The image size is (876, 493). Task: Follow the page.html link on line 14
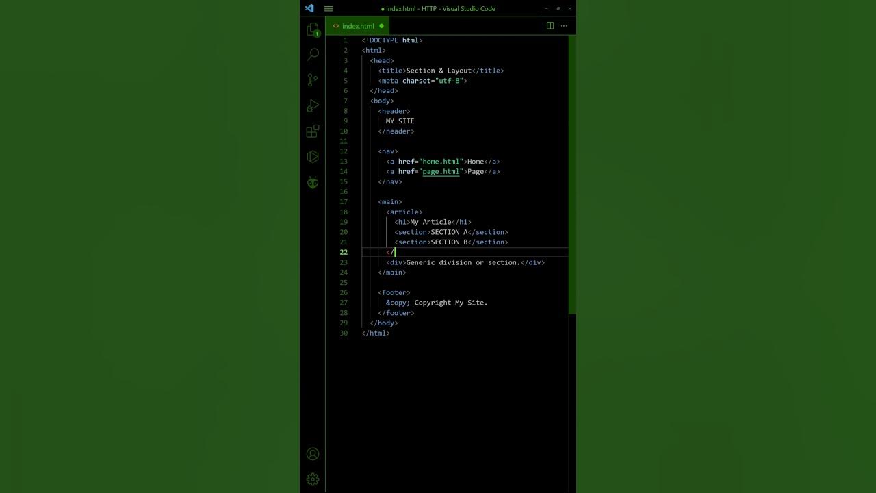point(441,172)
